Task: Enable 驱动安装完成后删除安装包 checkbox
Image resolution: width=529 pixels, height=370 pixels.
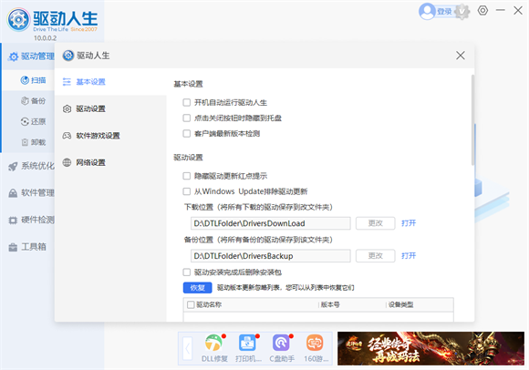Action: click(187, 272)
